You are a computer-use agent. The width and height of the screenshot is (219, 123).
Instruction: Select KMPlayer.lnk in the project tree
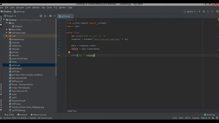click(17, 81)
